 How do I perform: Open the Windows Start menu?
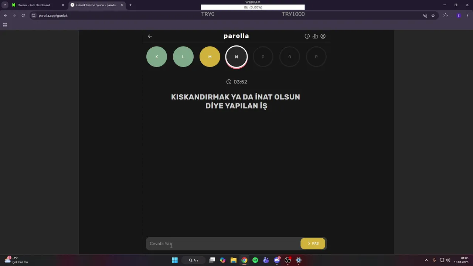[x=175, y=260]
